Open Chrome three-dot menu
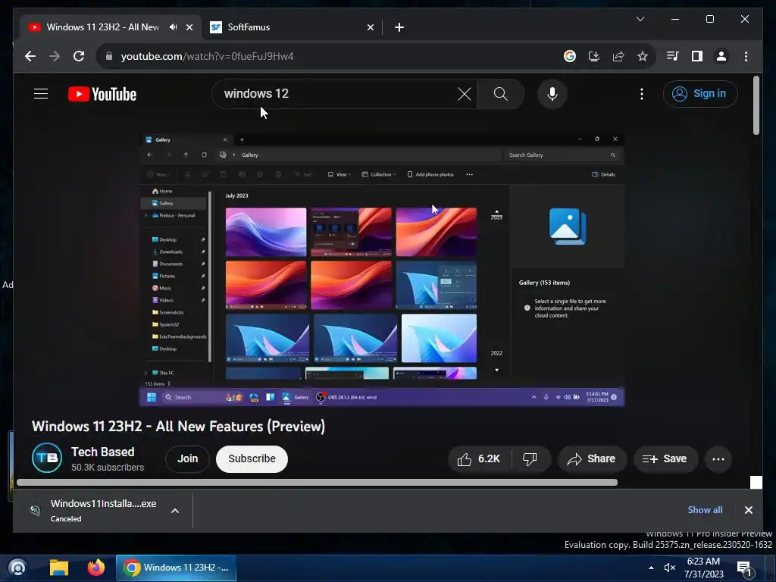Image resolution: width=776 pixels, height=582 pixels. (x=746, y=56)
